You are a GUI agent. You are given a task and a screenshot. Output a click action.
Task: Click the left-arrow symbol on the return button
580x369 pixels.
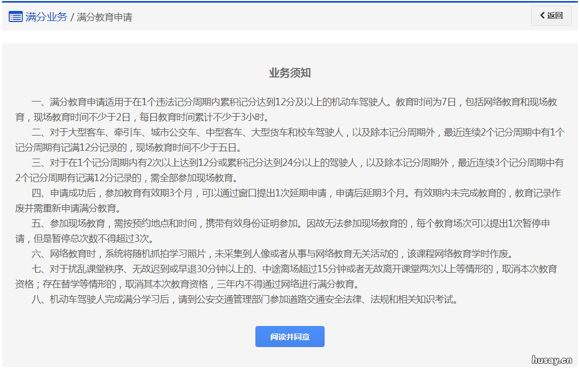pyautogui.click(x=542, y=16)
